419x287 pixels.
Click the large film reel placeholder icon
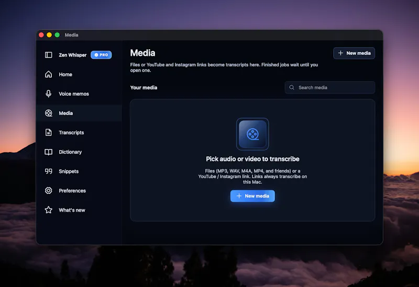tap(252, 134)
